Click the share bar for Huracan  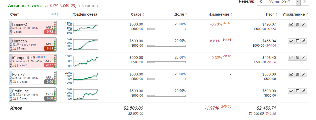pos(166,46)
